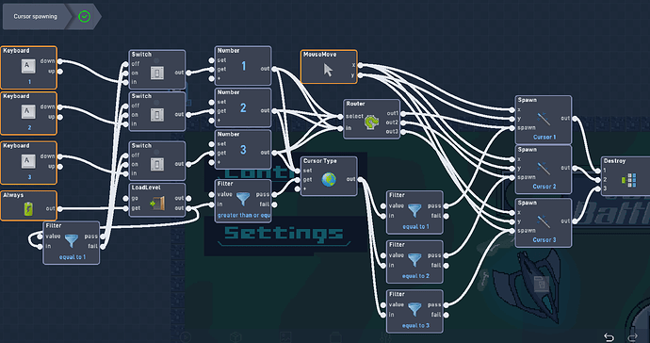Viewport: 650px width, 343px height.
Task: Click the 'spawn' input port of Cursor 1 Spawn
Action: tap(512, 128)
